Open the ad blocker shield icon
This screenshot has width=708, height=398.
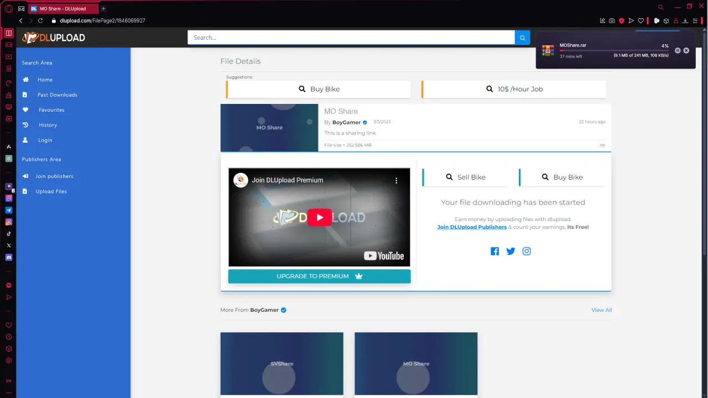[x=622, y=20]
